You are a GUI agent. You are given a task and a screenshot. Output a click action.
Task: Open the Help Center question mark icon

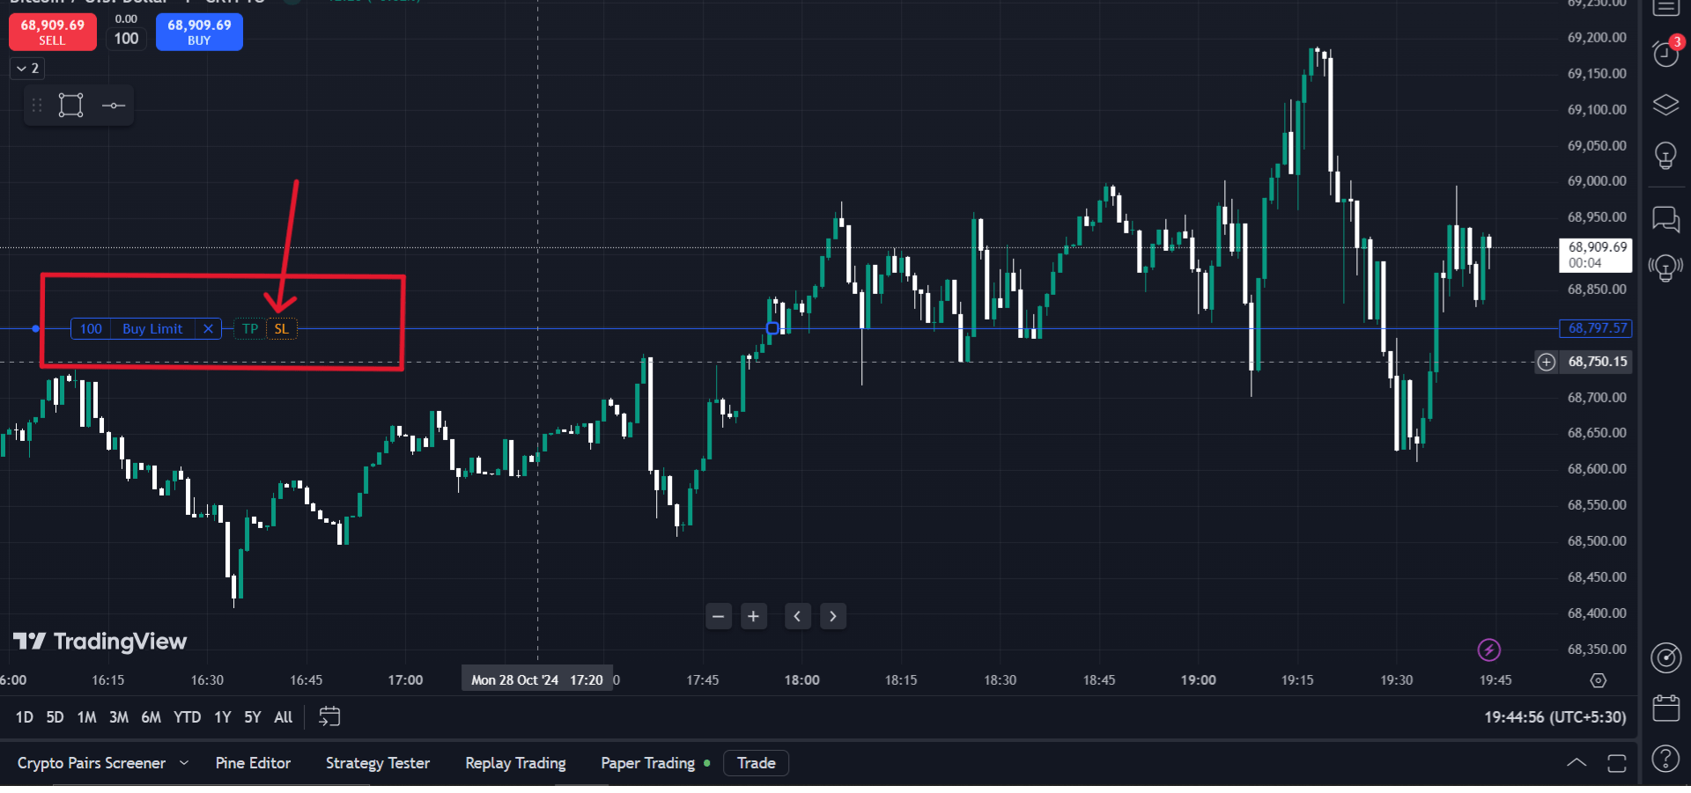(x=1665, y=758)
